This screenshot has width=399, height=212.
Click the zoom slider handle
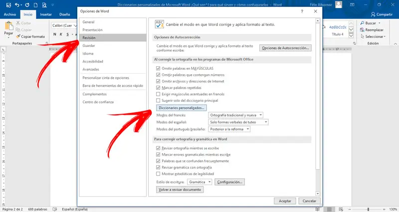pyautogui.click(x=368, y=209)
